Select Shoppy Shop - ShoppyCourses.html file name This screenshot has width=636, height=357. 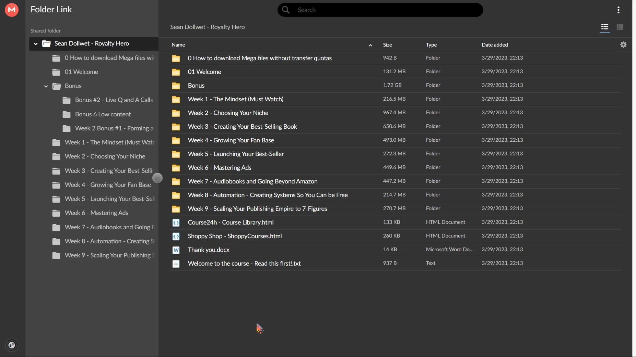click(235, 236)
